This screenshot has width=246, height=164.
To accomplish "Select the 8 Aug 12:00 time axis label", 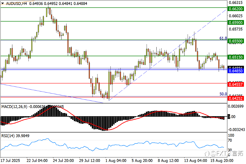I will 168,161.
